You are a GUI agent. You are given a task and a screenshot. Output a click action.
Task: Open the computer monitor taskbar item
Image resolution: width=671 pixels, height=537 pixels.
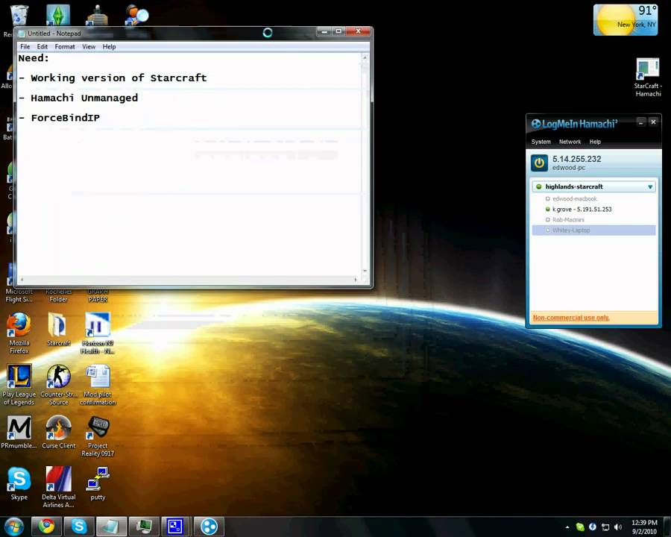(144, 527)
